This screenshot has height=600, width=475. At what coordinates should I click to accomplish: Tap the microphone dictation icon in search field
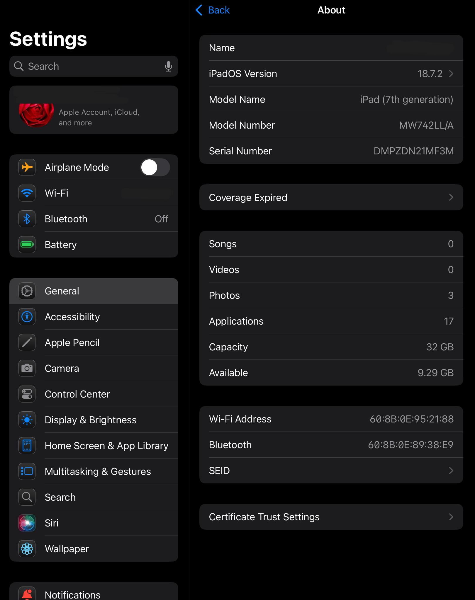[168, 67]
